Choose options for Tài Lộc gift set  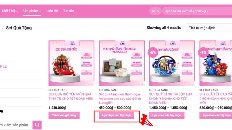tap(167, 115)
